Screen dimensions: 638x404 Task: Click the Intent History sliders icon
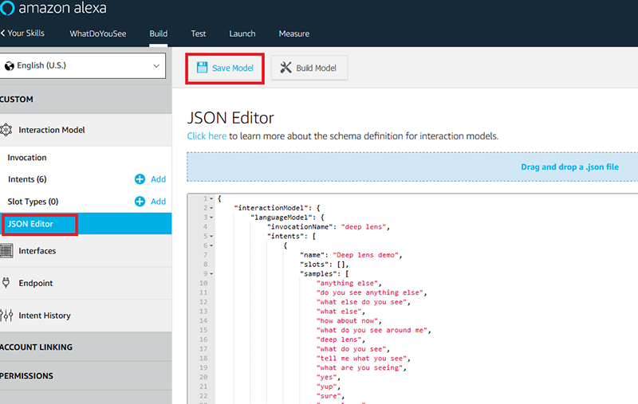pyautogui.click(x=6, y=316)
